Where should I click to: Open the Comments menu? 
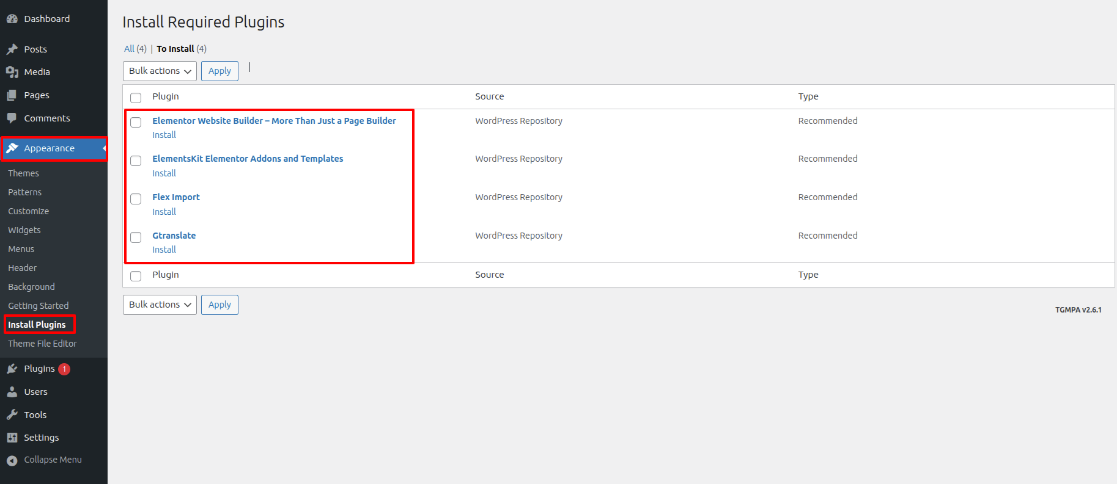point(47,118)
